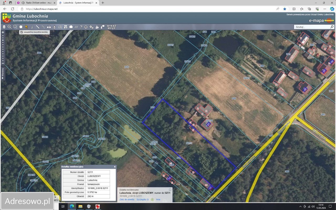
Task: Open the Copilot sidebar icon
Action: point(332,9)
